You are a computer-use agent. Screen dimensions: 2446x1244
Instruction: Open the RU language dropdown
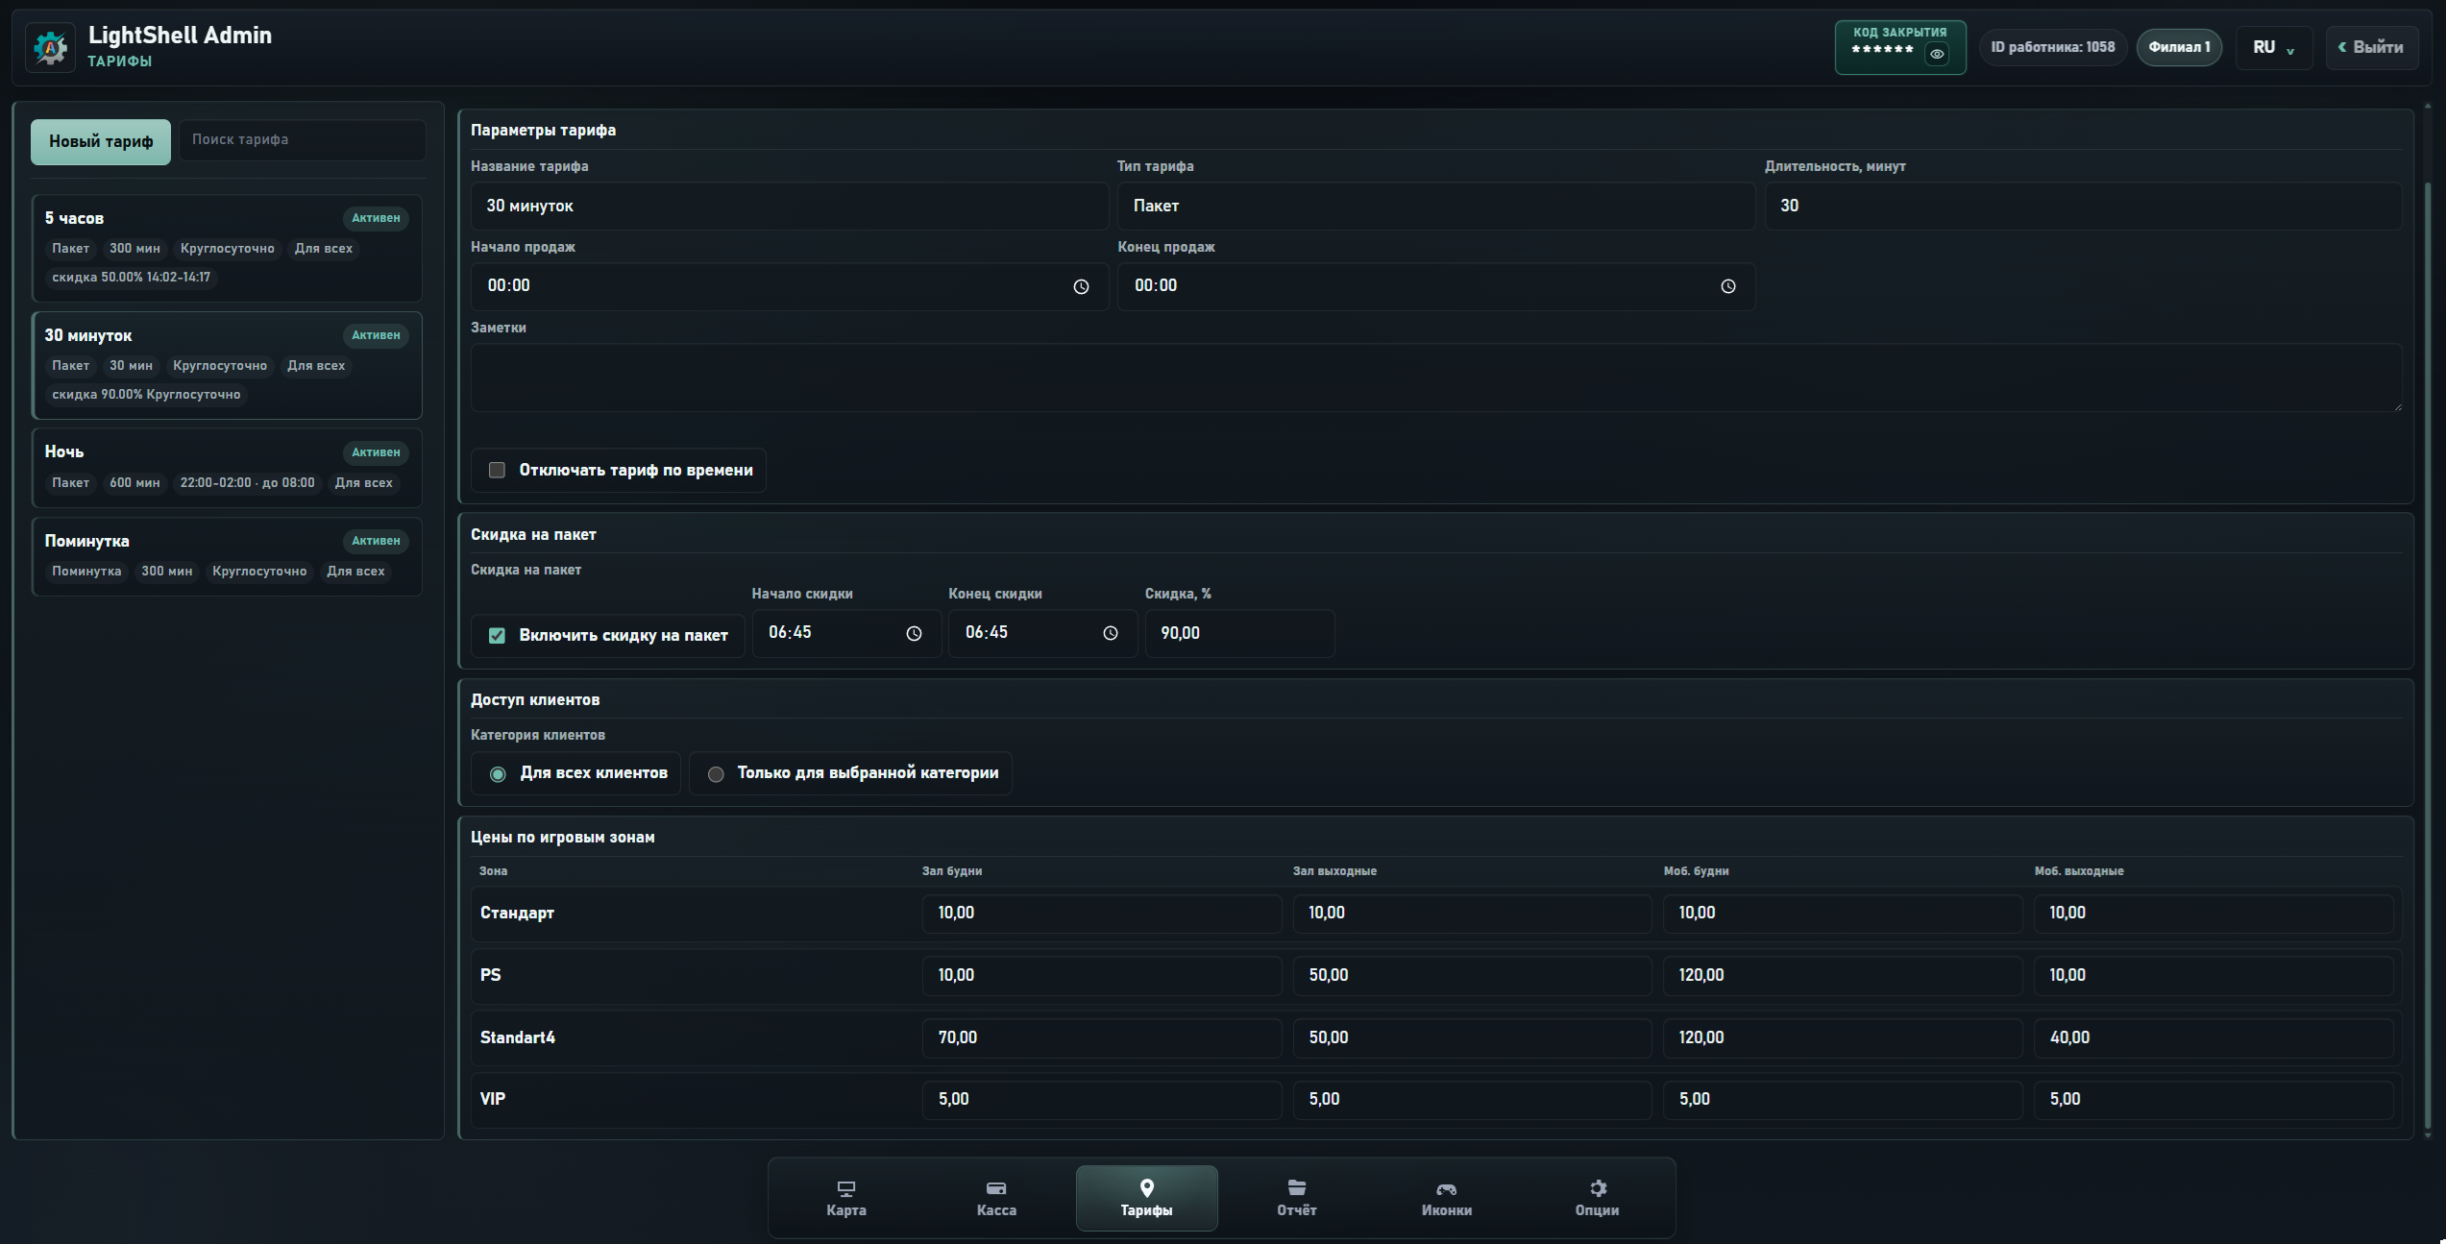tap(2273, 47)
